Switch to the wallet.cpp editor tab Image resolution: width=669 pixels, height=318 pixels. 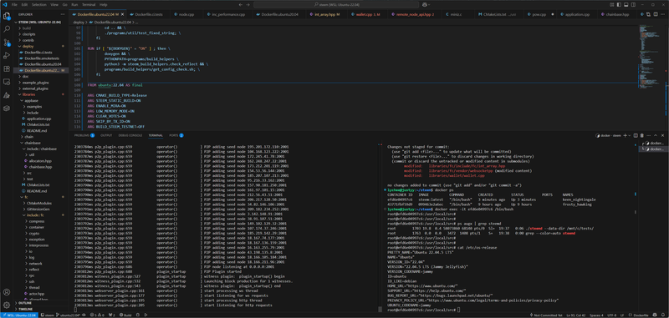tap(367, 14)
